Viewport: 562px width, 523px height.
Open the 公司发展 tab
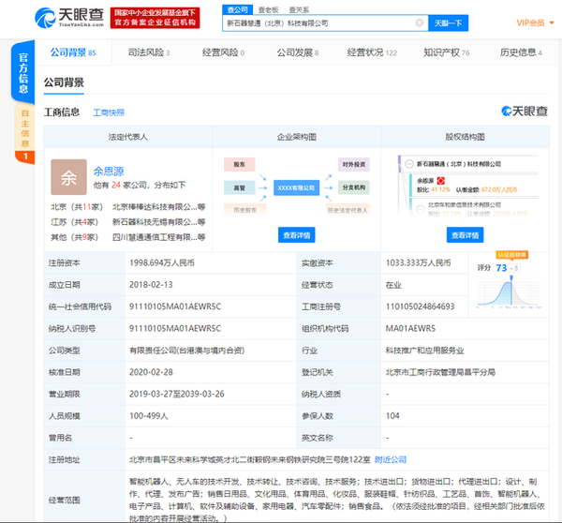pos(298,52)
